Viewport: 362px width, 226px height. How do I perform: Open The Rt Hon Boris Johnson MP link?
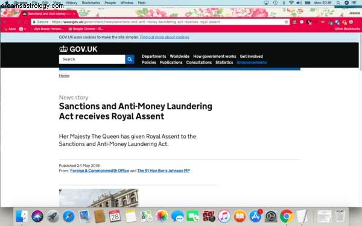pyautogui.click(x=164, y=171)
